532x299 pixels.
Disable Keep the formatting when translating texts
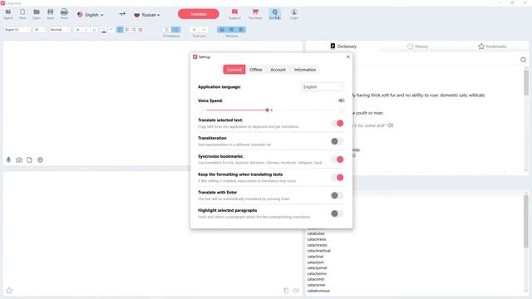click(x=337, y=177)
